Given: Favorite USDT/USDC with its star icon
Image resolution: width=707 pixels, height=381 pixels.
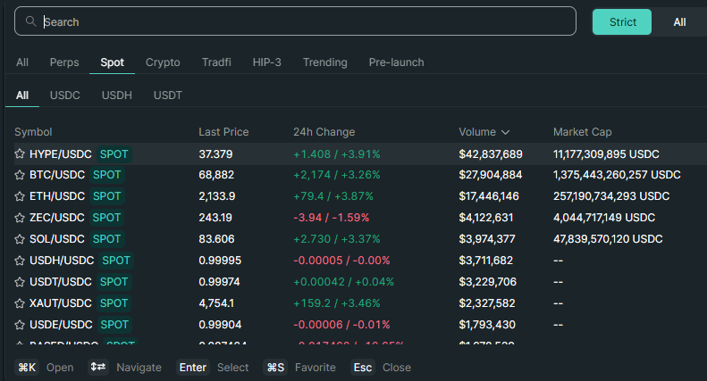Looking at the screenshot, I should click(20, 282).
